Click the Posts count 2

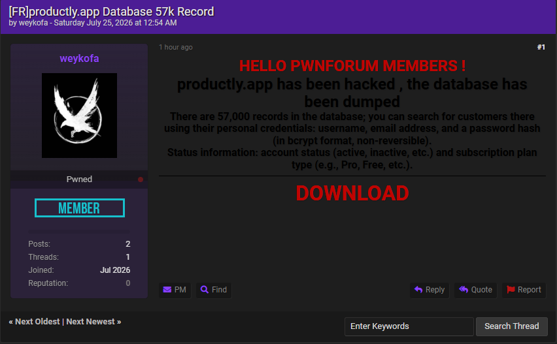(128, 244)
